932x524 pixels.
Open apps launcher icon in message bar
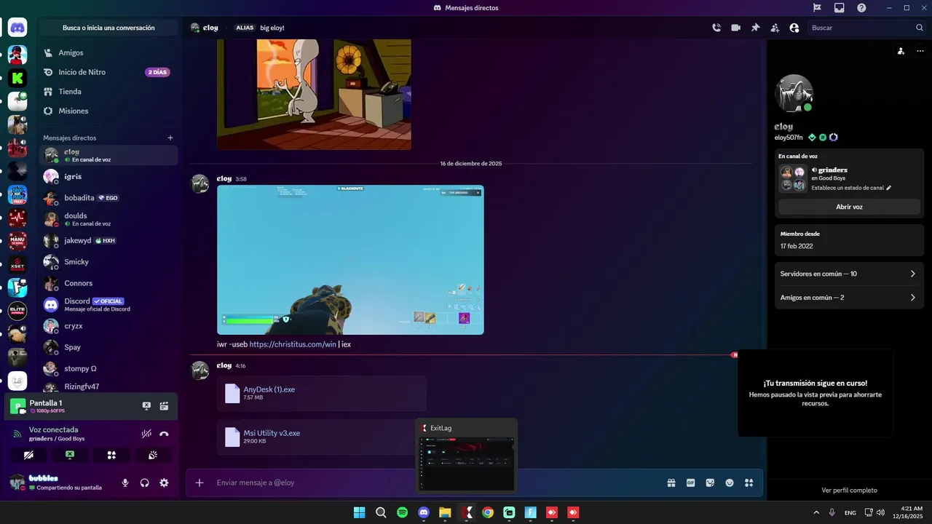tap(749, 483)
